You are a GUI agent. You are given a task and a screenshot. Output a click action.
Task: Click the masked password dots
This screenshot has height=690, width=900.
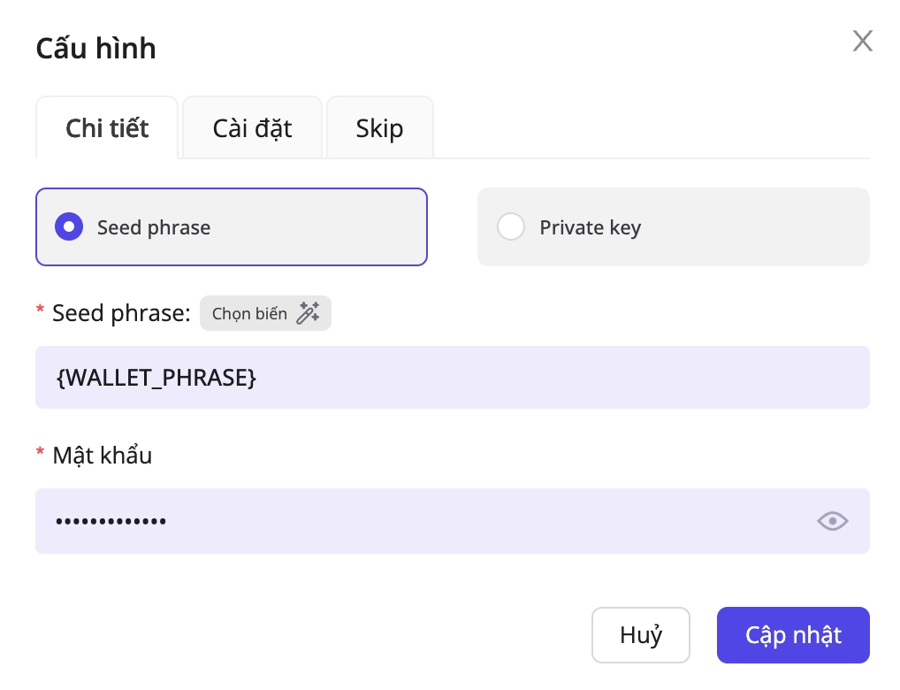tap(111, 521)
